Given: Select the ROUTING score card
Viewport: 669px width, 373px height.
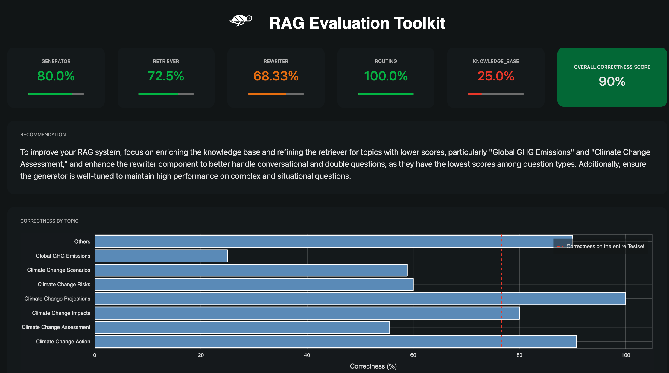Looking at the screenshot, I should pos(386,77).
